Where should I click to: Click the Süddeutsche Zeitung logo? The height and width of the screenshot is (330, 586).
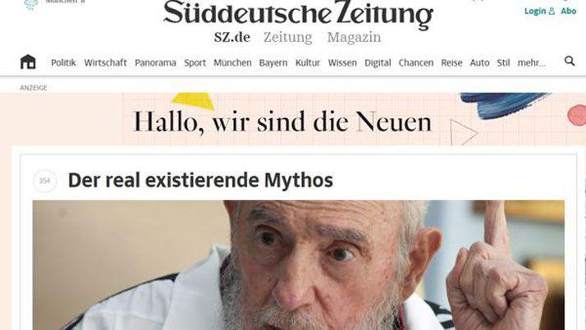coord(298,14)
